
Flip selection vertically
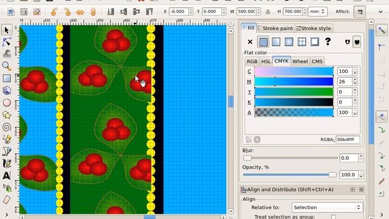93,12
